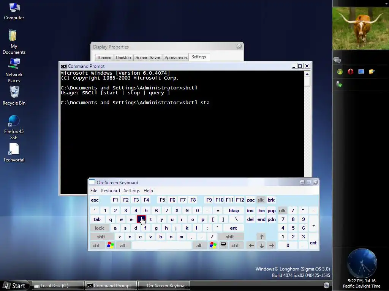Click the numpad 0 key
This screenshot has width=389, height=291.
[288, 245]
